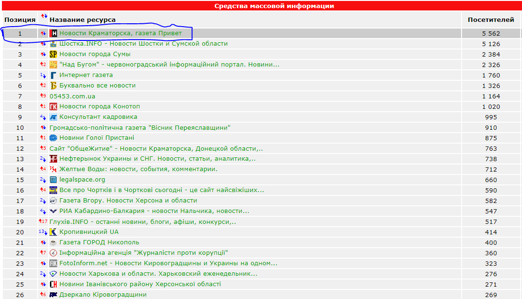
Task: Click the Посетителей column header
Action: click(491, 19)
